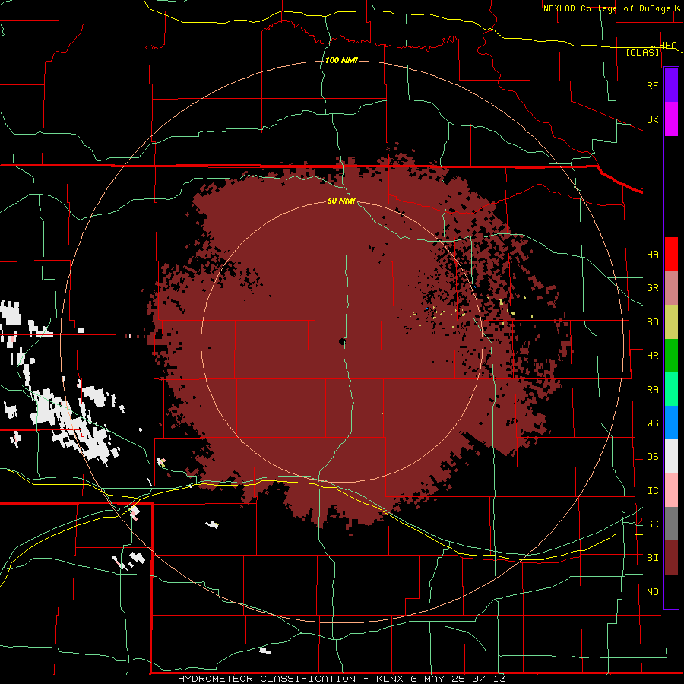The height and width of the screenshot is (684, 684).
Task: Click the KLNX radar site identifier
Action: point(390,679)
